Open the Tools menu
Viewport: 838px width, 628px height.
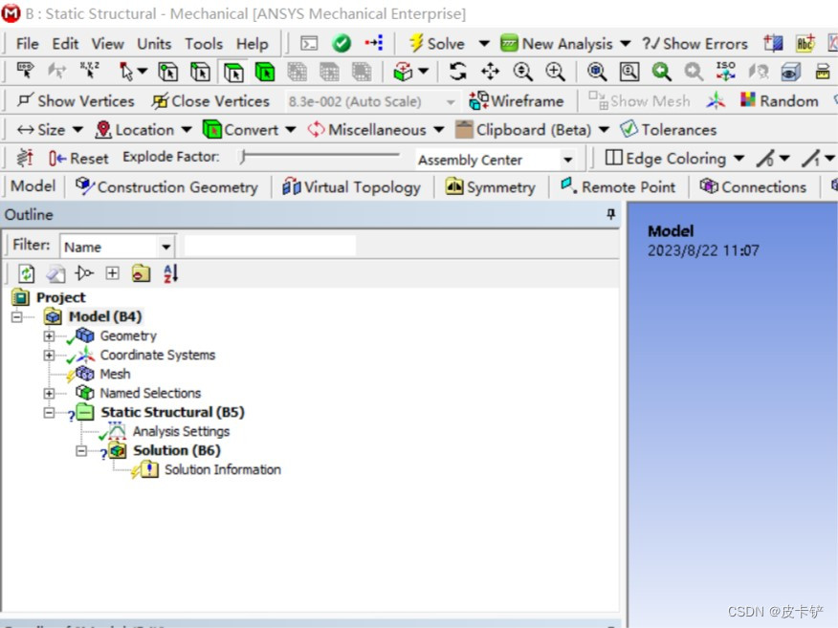coord(204,42)
